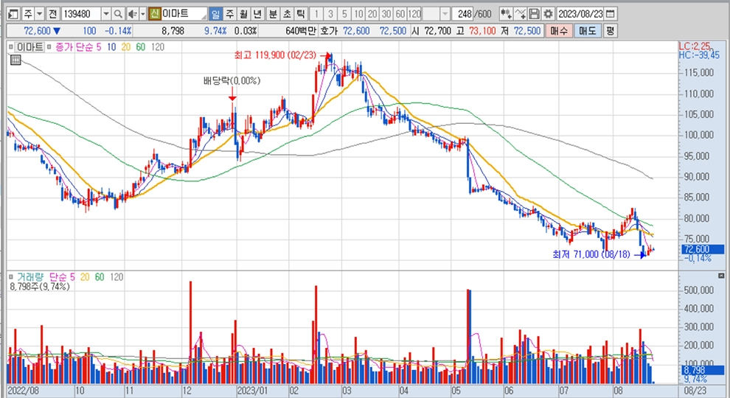Click the window layout icon at top-left
This screenshot has height=398, width=730.
coord(11,14)
